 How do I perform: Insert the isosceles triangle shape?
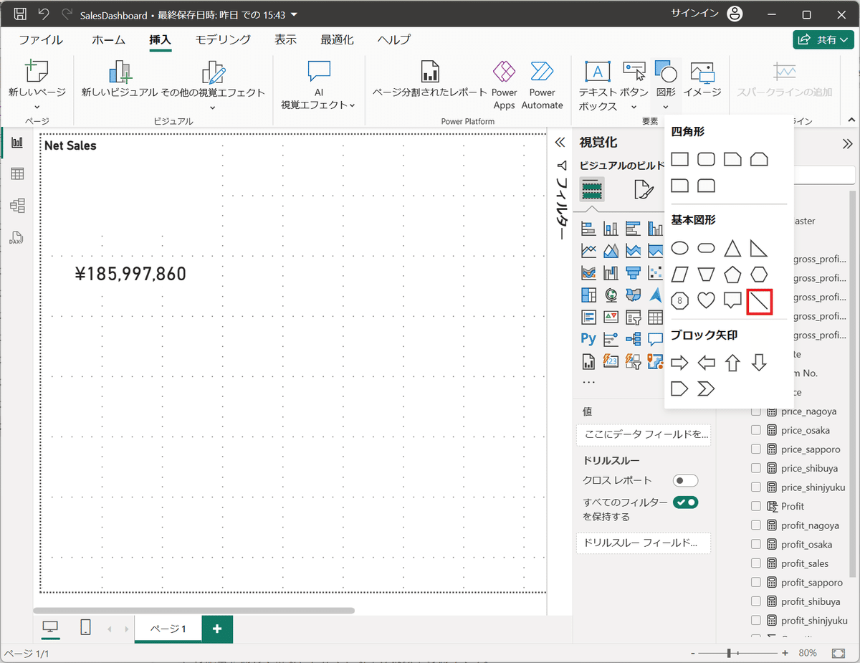pyautogui.click(x=732, y=249)
